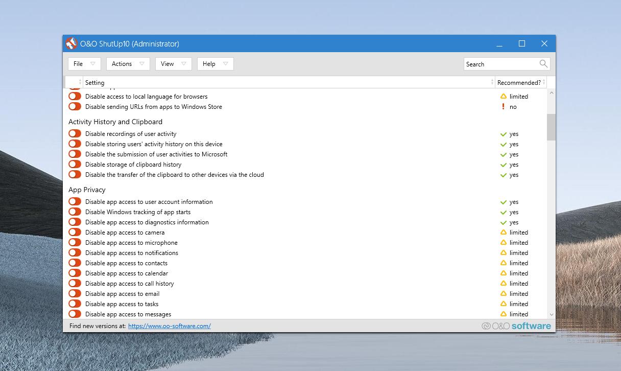Click sort arrows on the toggle status column
The width and height of the screenshot is (621, 371).
click(80, 82)
